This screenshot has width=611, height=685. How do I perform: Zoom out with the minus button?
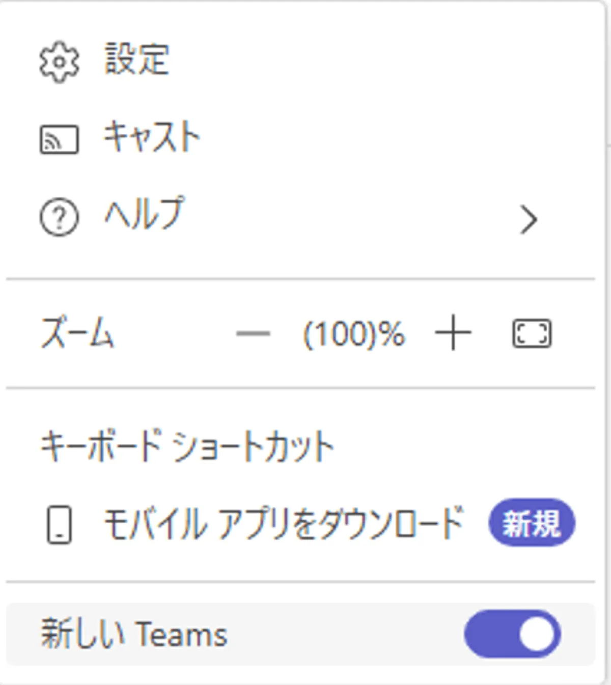point(253,334)
